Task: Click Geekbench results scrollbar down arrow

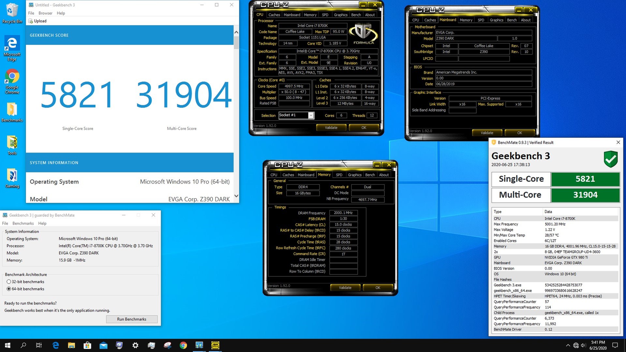Action: (236, 196)
